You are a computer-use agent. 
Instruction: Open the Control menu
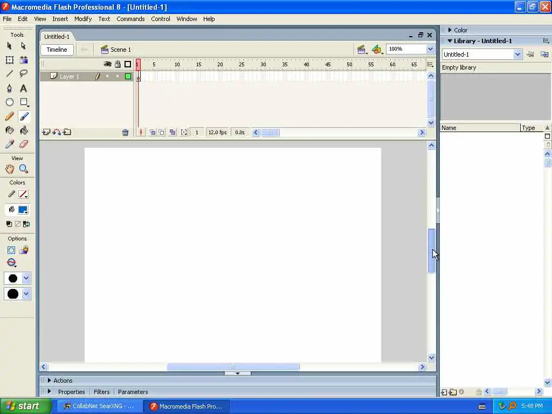coord(161,19)
